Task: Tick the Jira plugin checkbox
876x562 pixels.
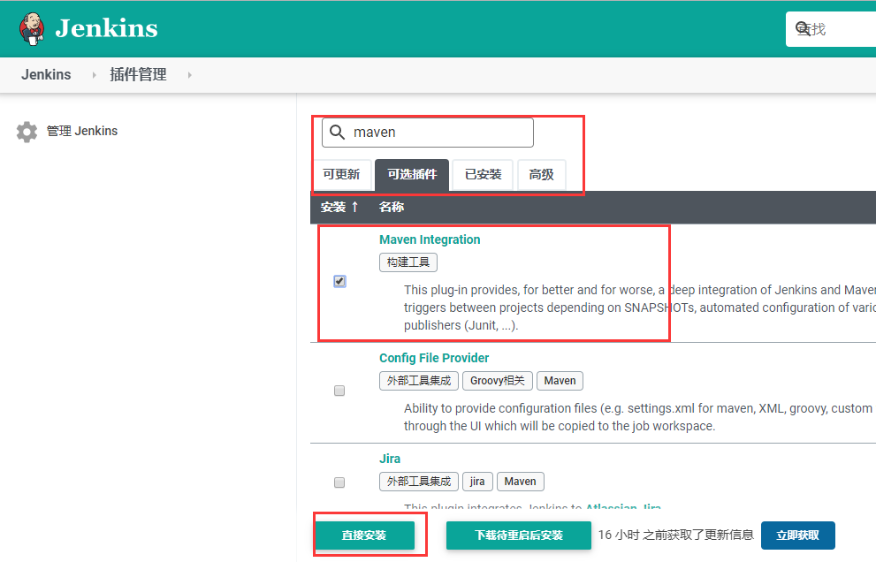Action: point(339,482)
